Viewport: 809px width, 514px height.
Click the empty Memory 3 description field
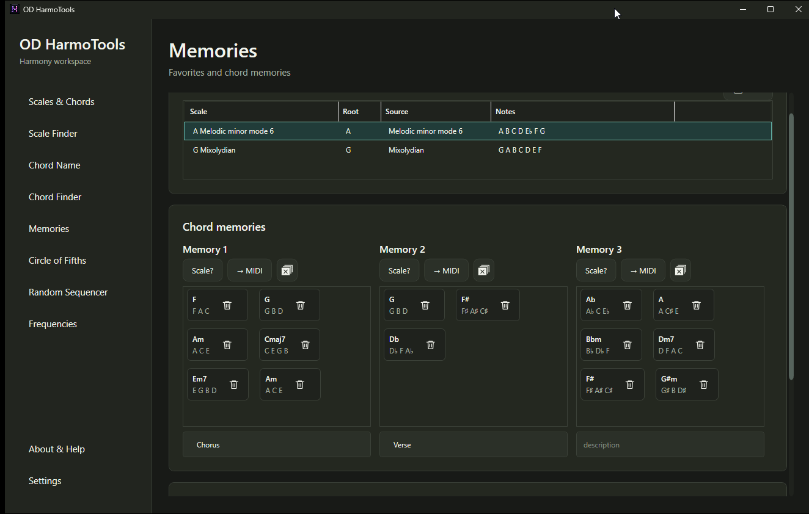[x=670, y=444]
